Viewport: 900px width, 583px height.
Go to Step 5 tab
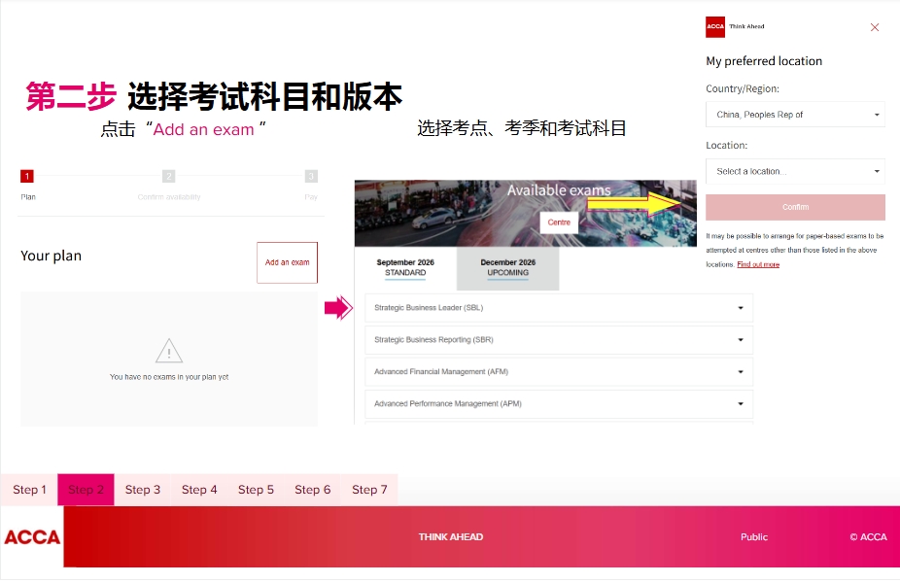point(256,490)
